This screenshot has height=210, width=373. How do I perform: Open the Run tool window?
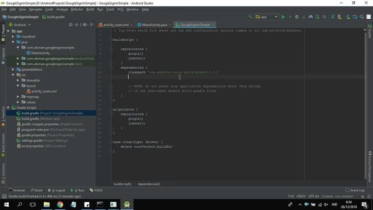click(78, 190)
